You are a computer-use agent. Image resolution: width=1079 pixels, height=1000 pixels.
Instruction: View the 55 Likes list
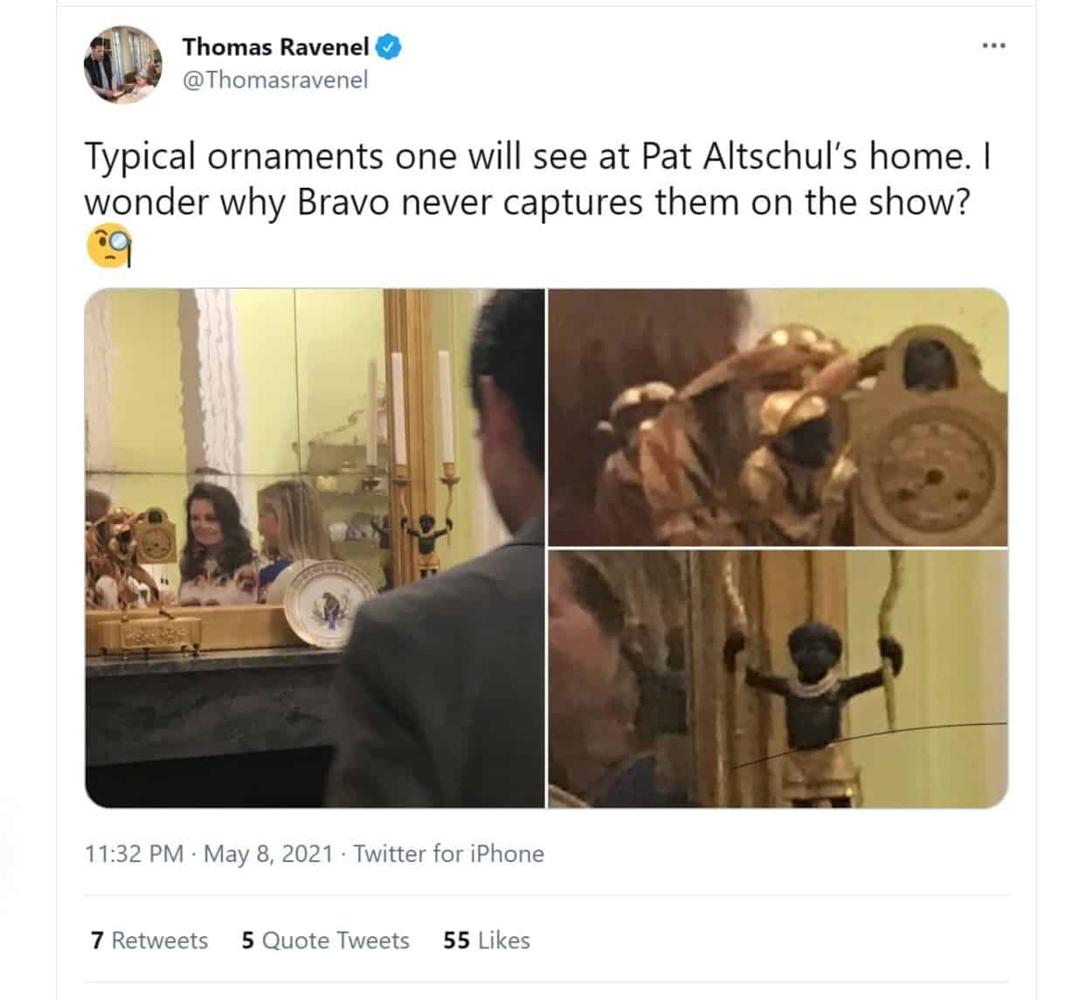coord(487,941)
